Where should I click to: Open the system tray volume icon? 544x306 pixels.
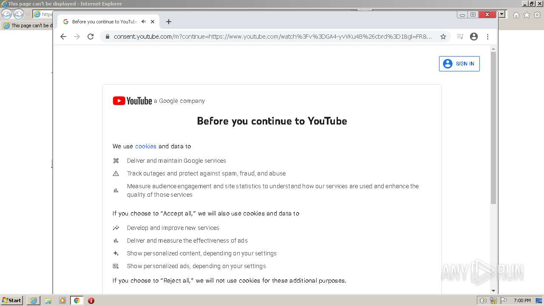(x=483, y=300)
